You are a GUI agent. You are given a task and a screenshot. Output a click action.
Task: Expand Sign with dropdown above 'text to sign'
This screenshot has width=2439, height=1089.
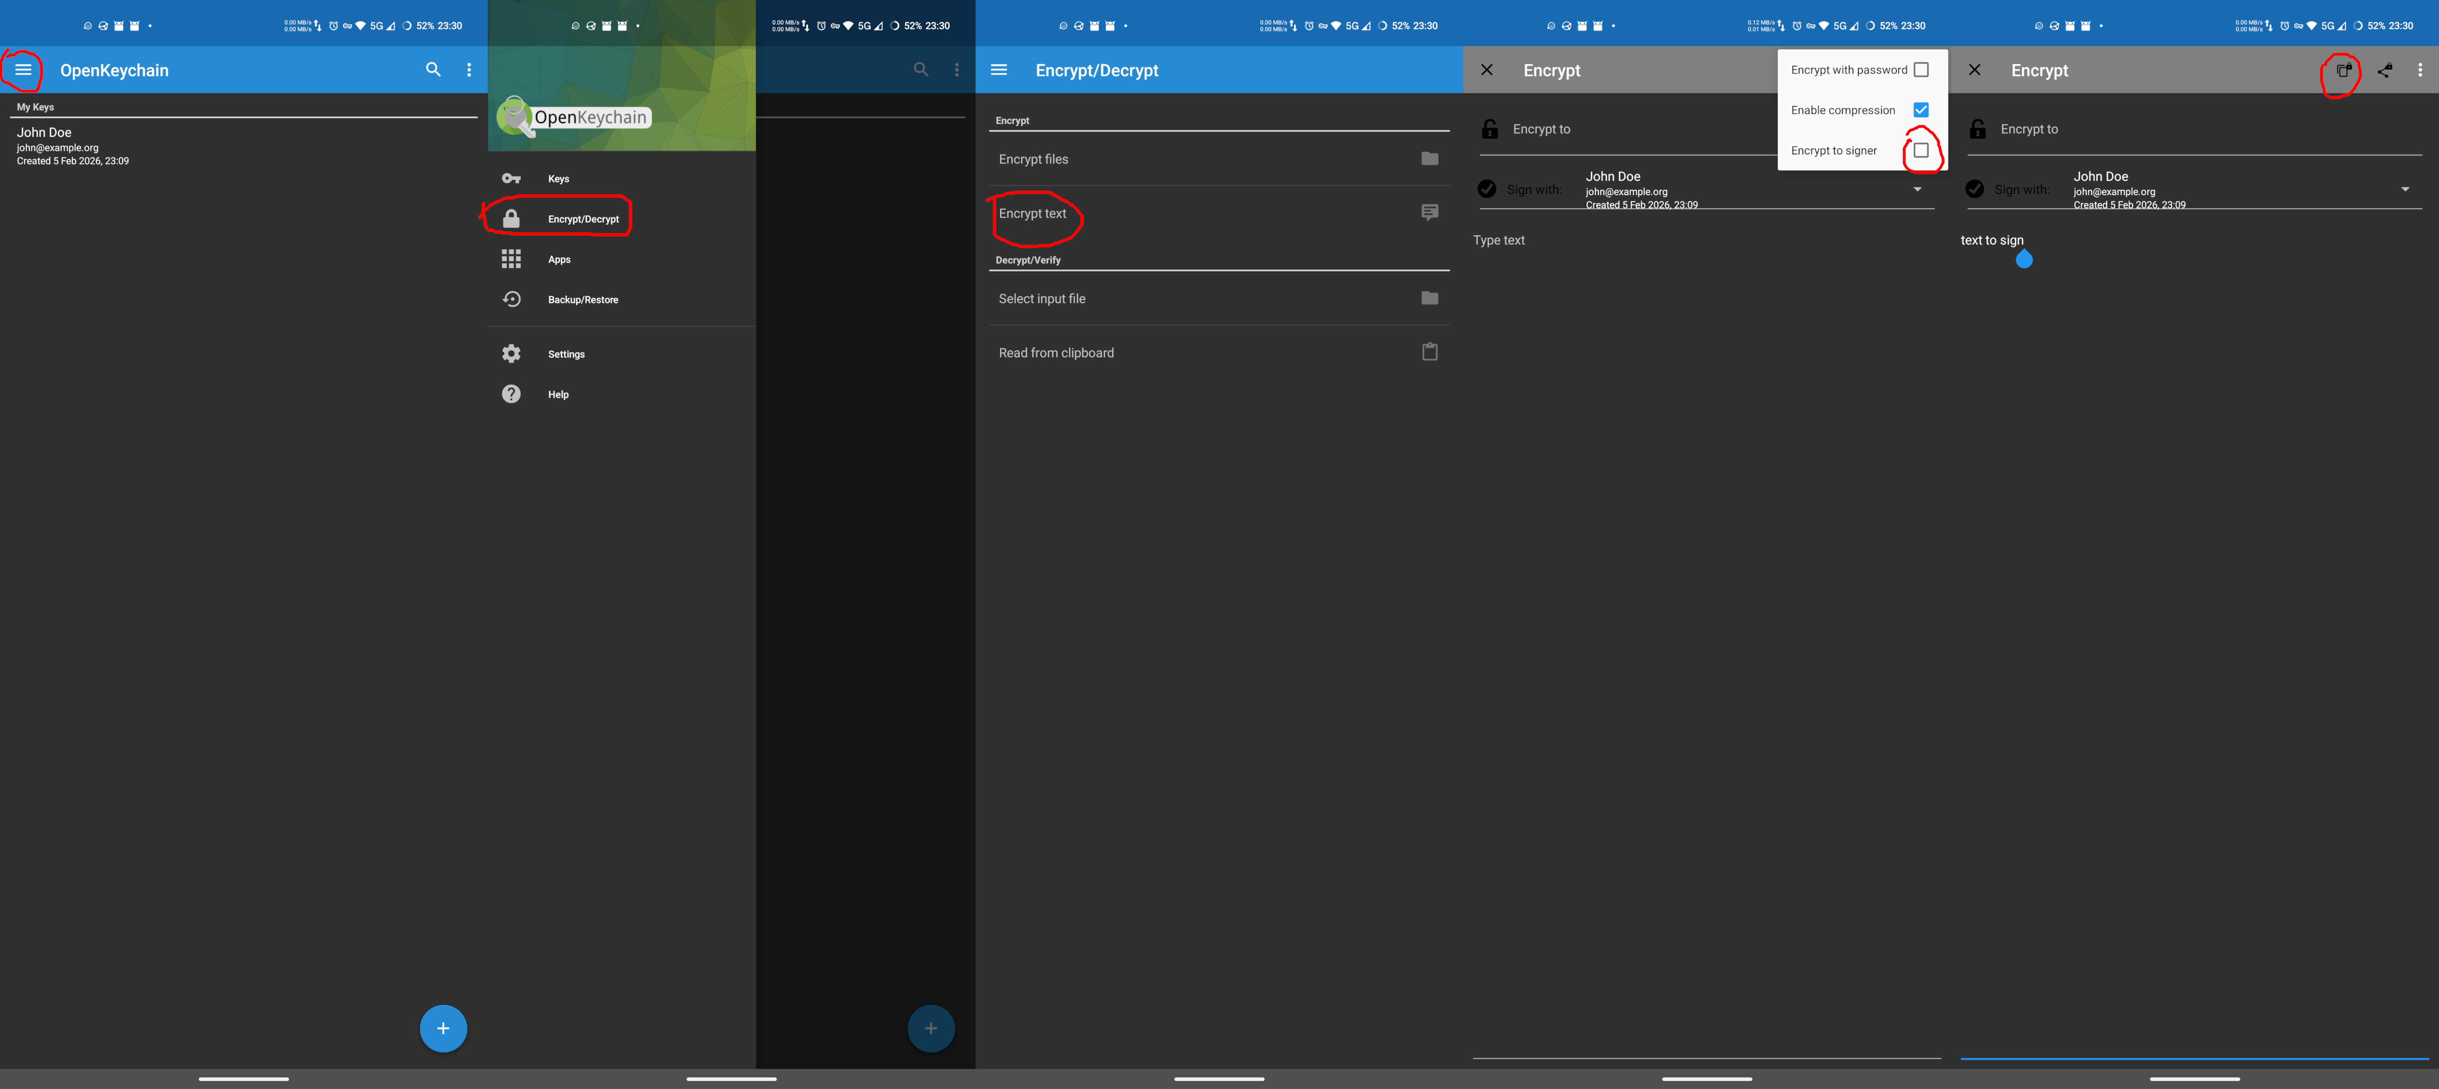coord(2405,189)
